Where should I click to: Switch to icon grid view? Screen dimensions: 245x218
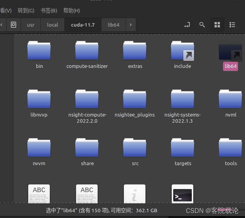pos(217,25)
